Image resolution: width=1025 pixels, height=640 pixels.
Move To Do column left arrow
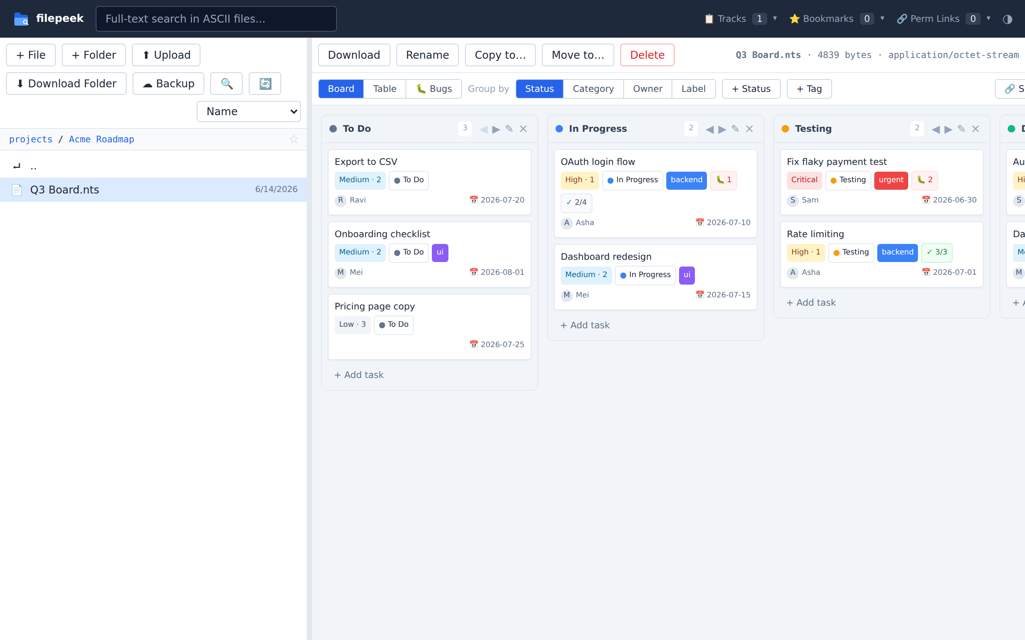[484, 129]
